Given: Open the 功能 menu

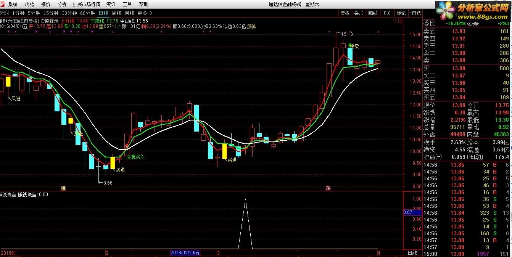Looking at the screenshot, I should point(29,4).
